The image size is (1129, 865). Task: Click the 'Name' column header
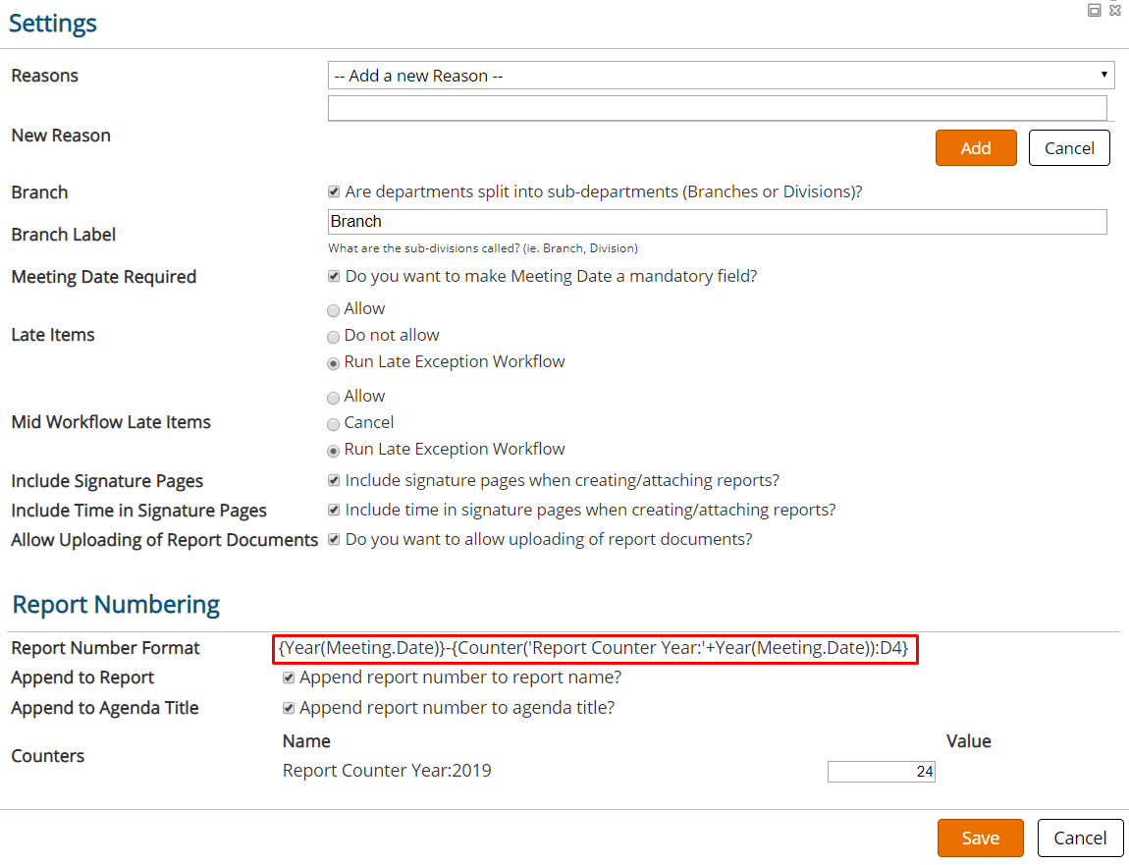click(x=306, y=741)
